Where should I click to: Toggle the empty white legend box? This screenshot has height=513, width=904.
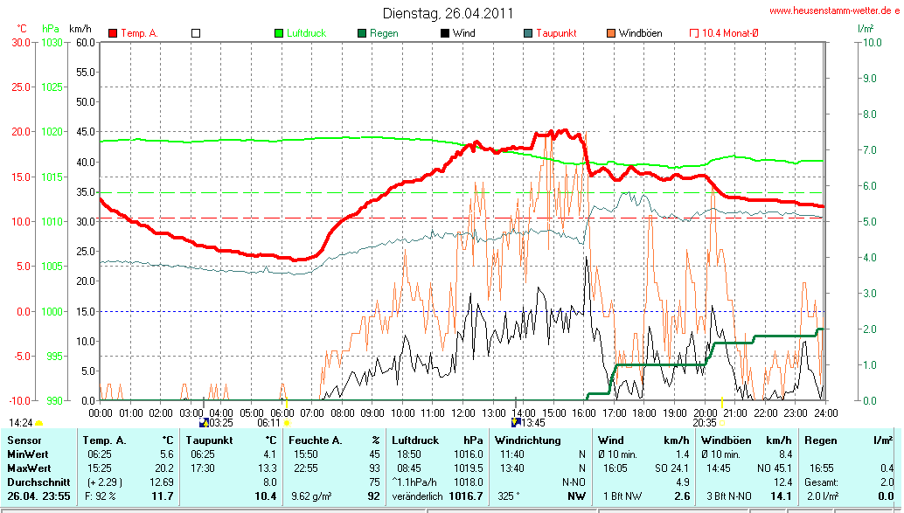pos(196,33)
